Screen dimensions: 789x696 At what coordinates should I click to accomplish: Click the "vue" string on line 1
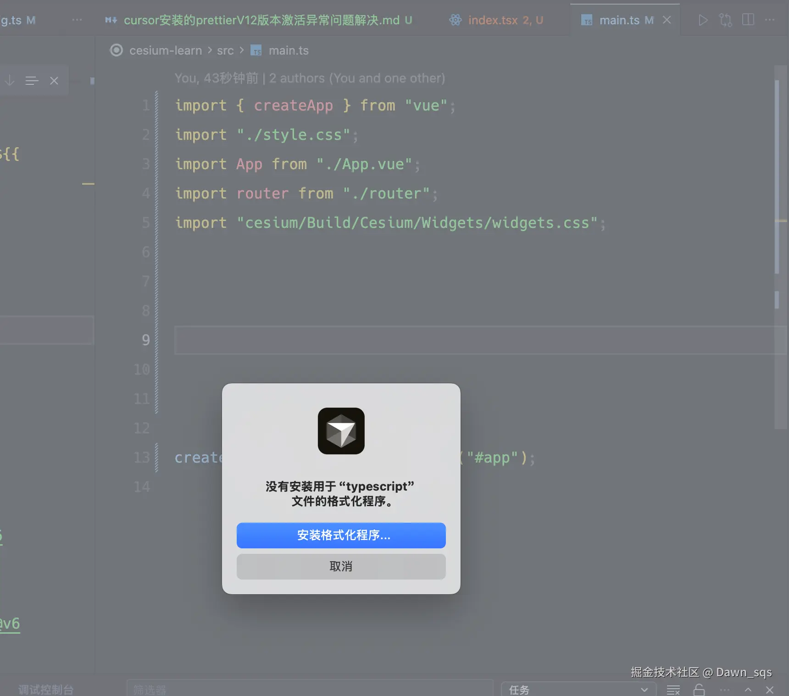coord(426,105)
